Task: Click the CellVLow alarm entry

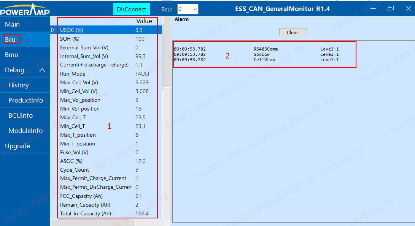Action: [264, 60]
